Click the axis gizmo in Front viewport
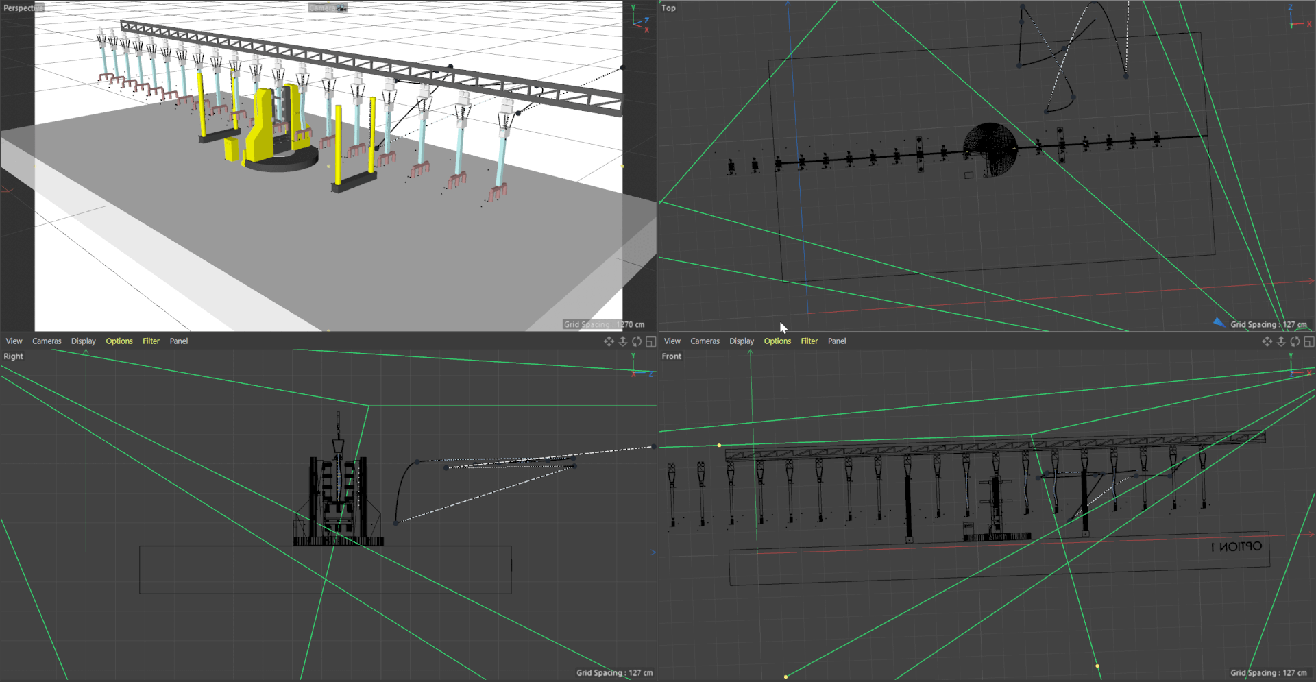Screen dimensions: 1316x682 pyautogui.click(x=1299, y=365)
